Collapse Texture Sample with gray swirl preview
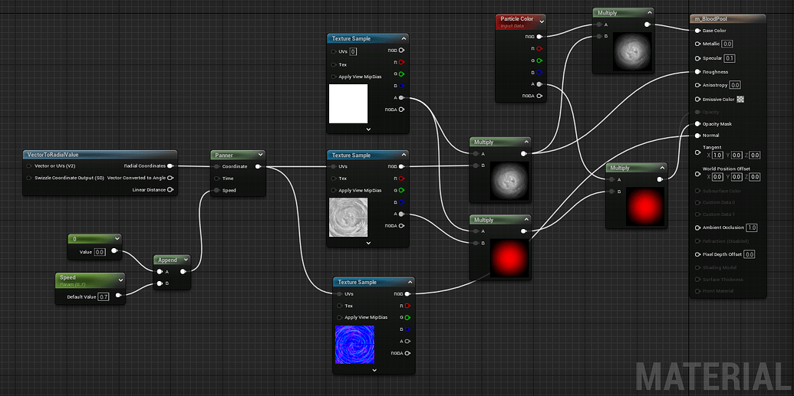The image size is (794, 396). point(403,155)
